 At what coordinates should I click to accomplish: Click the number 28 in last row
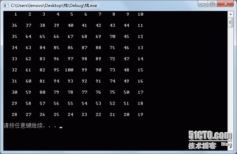(x=14, y=115)
